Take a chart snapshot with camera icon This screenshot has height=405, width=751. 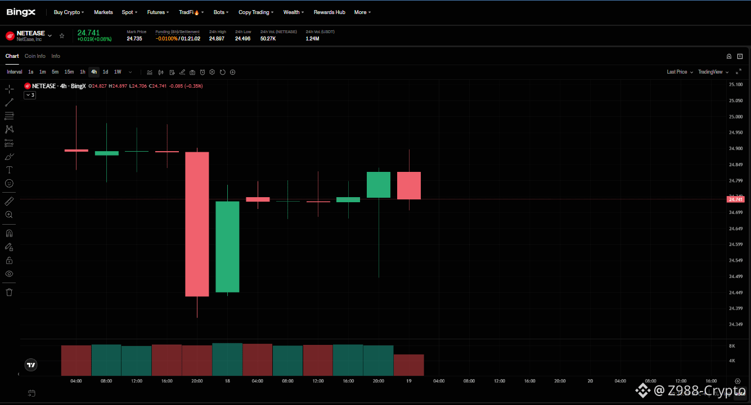(x=192, y=72)
